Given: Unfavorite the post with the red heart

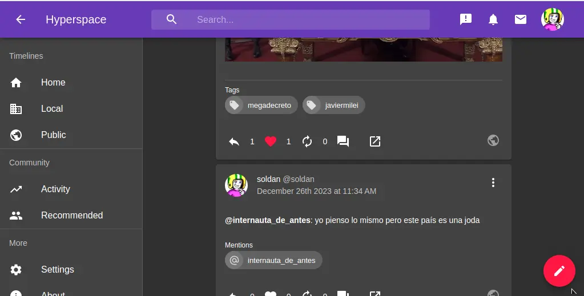Looking at the screenshot, I should click(271, 141).
